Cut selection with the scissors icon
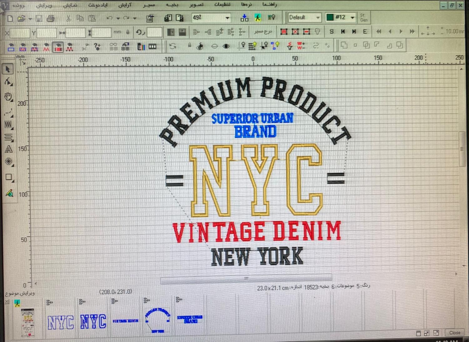Viewport: 469px width, 342px height. pos(68,18)
